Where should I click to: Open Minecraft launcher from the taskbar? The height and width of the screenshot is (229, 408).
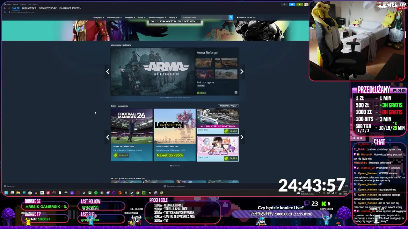click(144, 193)
